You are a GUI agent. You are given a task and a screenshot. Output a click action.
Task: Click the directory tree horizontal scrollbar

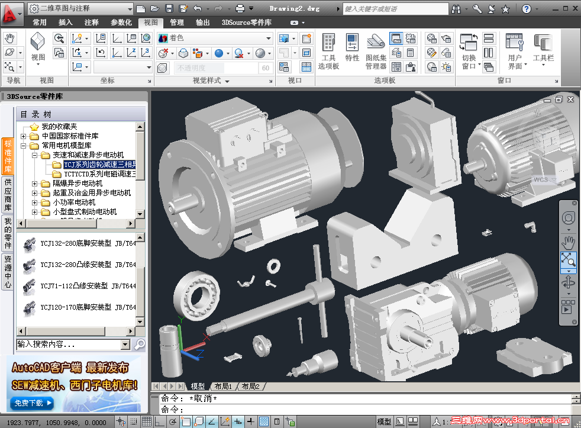[76, 223]
